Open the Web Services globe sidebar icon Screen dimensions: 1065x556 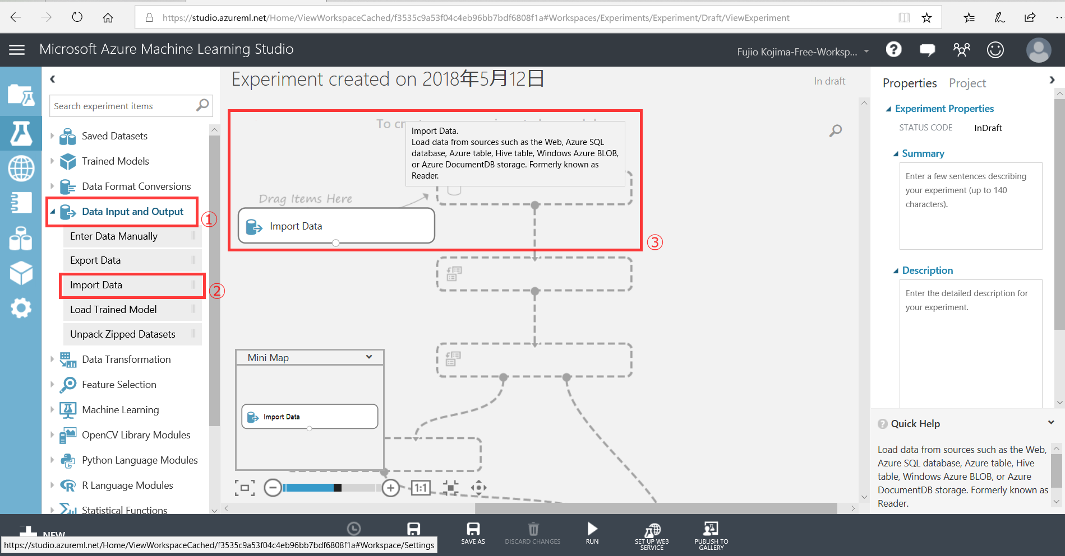(21, 168)
